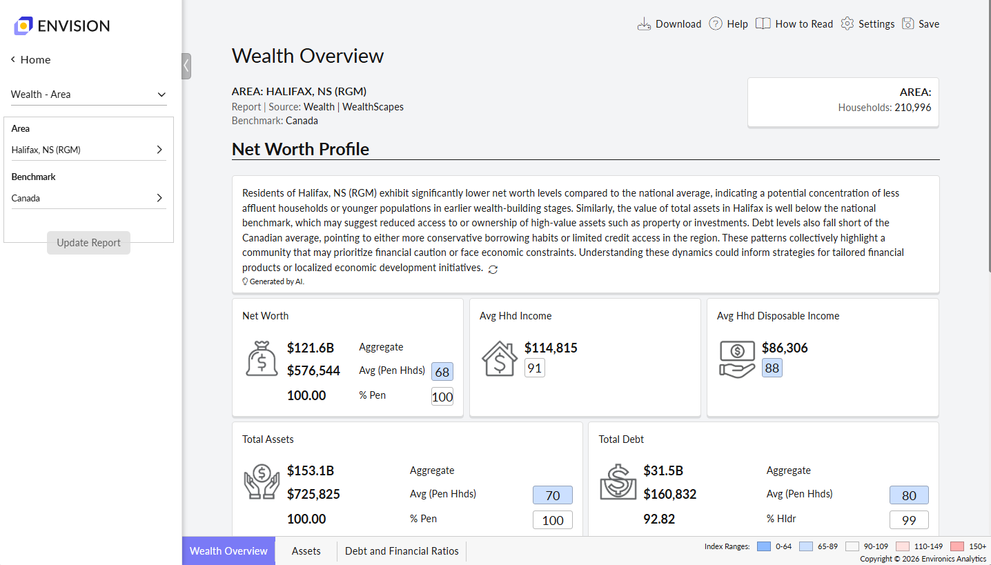
Task: Go back Home via the chevron
Action: pos(13,60)
